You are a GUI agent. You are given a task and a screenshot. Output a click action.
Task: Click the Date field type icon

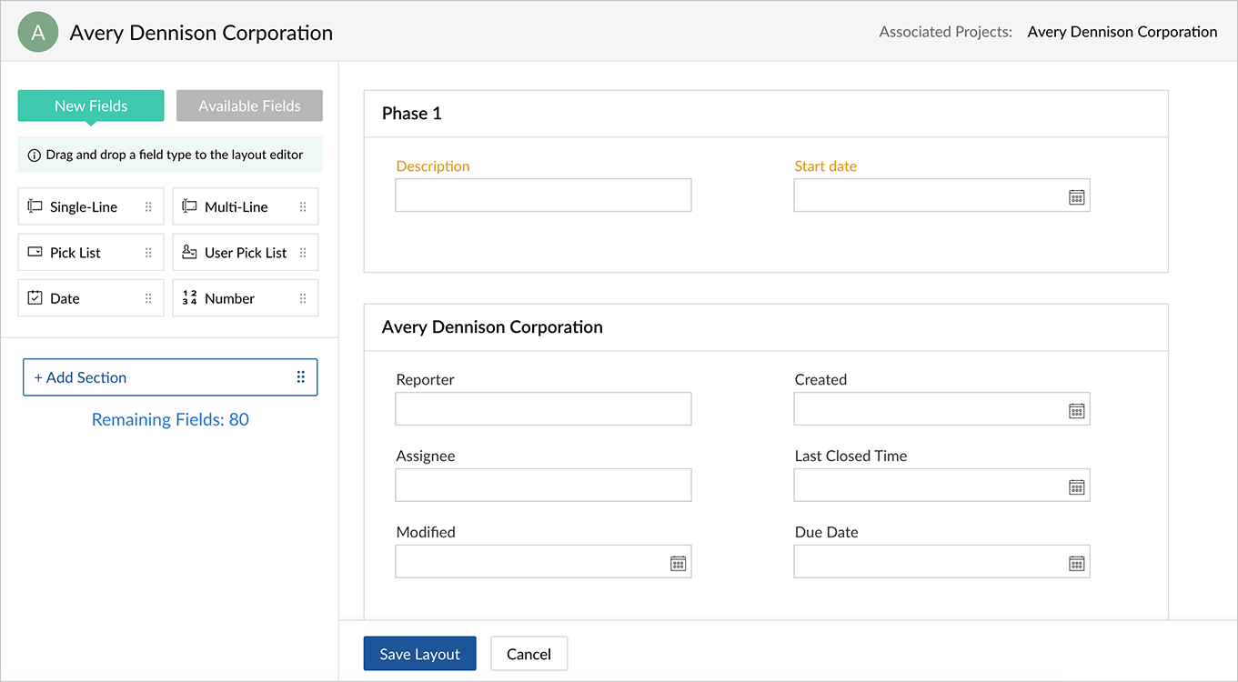pyautogui.click(x=35, y=297)
